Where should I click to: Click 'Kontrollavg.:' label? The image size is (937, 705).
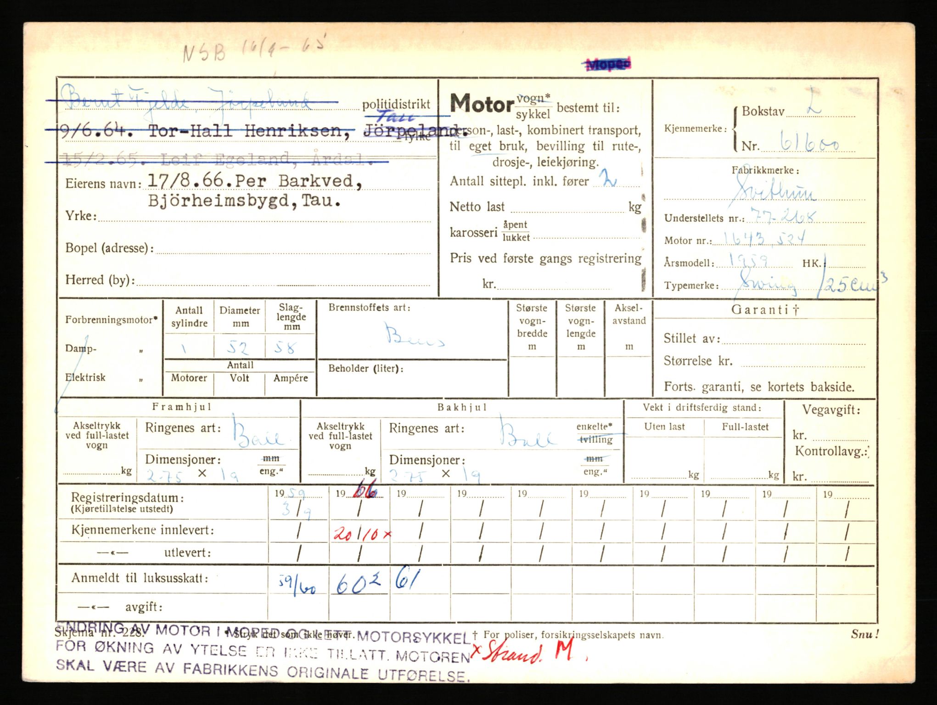tap(832, 451)
